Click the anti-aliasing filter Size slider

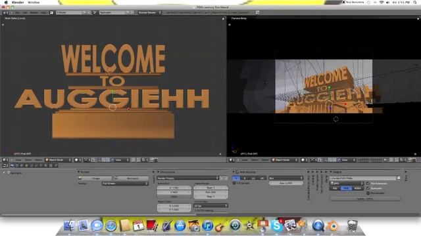(286, 183)
